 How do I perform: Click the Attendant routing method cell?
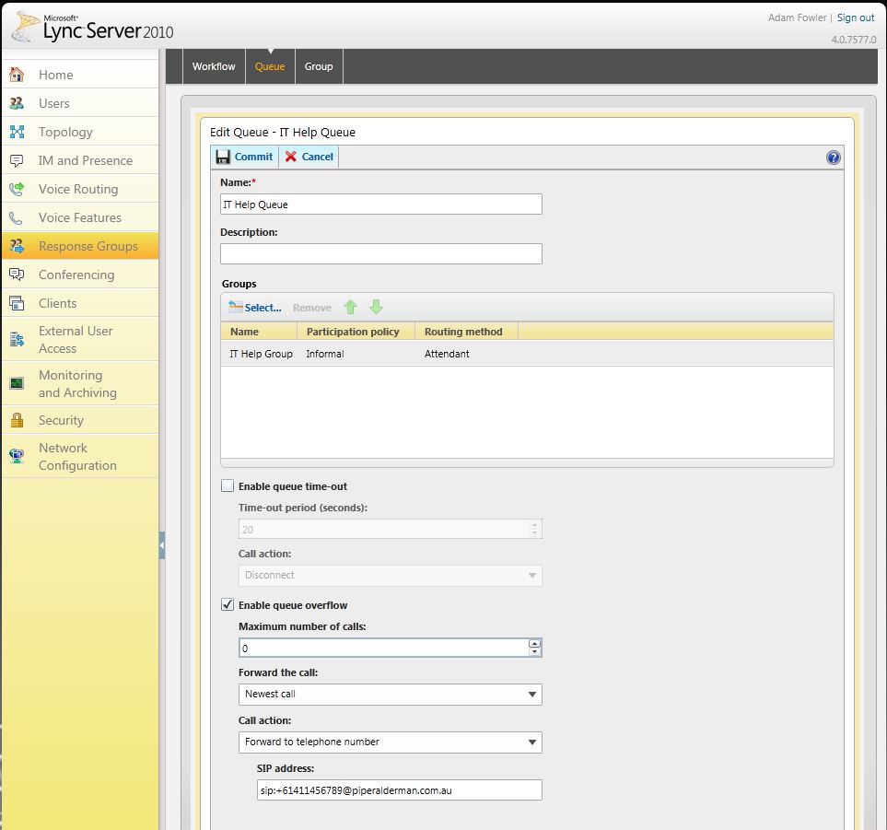(447, 354)
